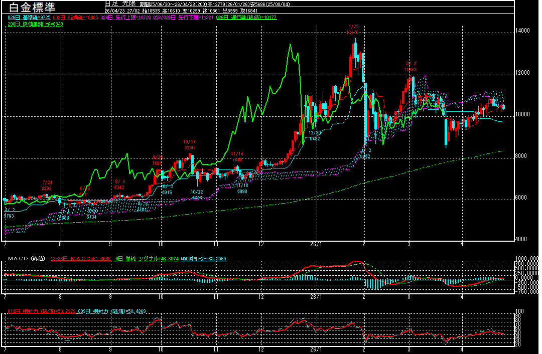
Task: Click the 7/24 6293 high marker
Action: 48,185
